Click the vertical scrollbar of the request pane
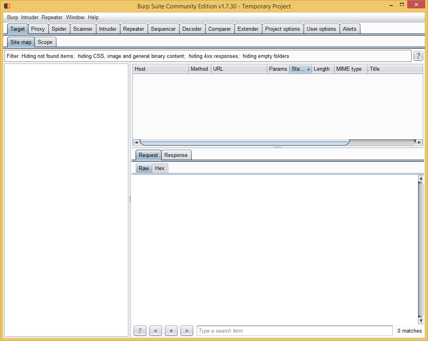428x341 pixels. [x=421, y=250]
